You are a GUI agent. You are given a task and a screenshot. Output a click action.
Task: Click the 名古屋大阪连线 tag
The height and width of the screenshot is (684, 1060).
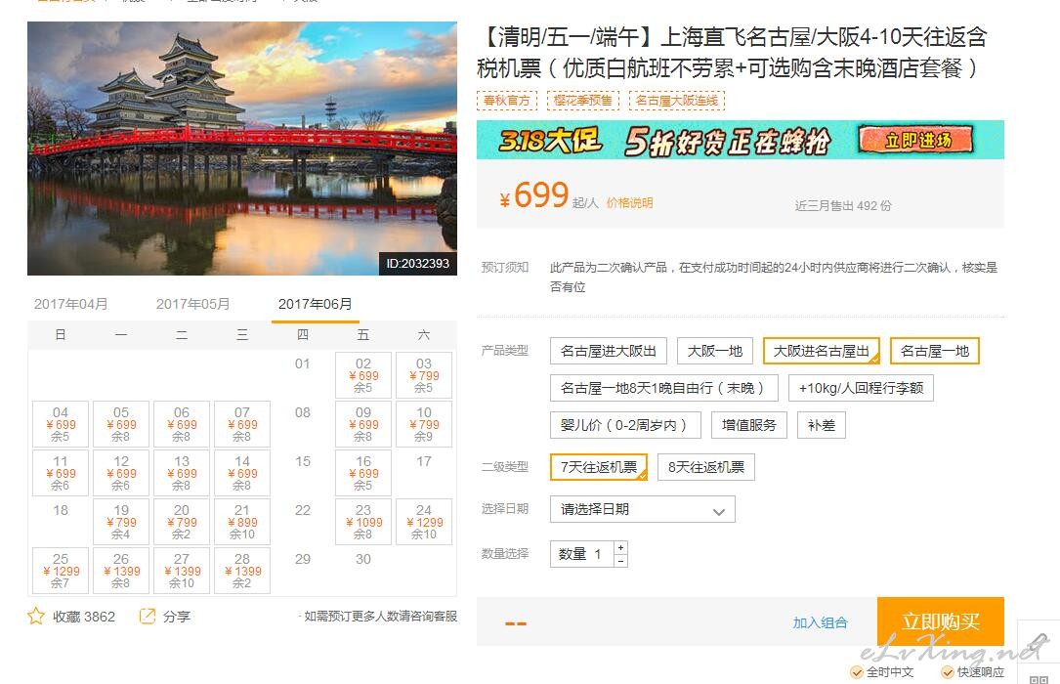tap(677, 101)
